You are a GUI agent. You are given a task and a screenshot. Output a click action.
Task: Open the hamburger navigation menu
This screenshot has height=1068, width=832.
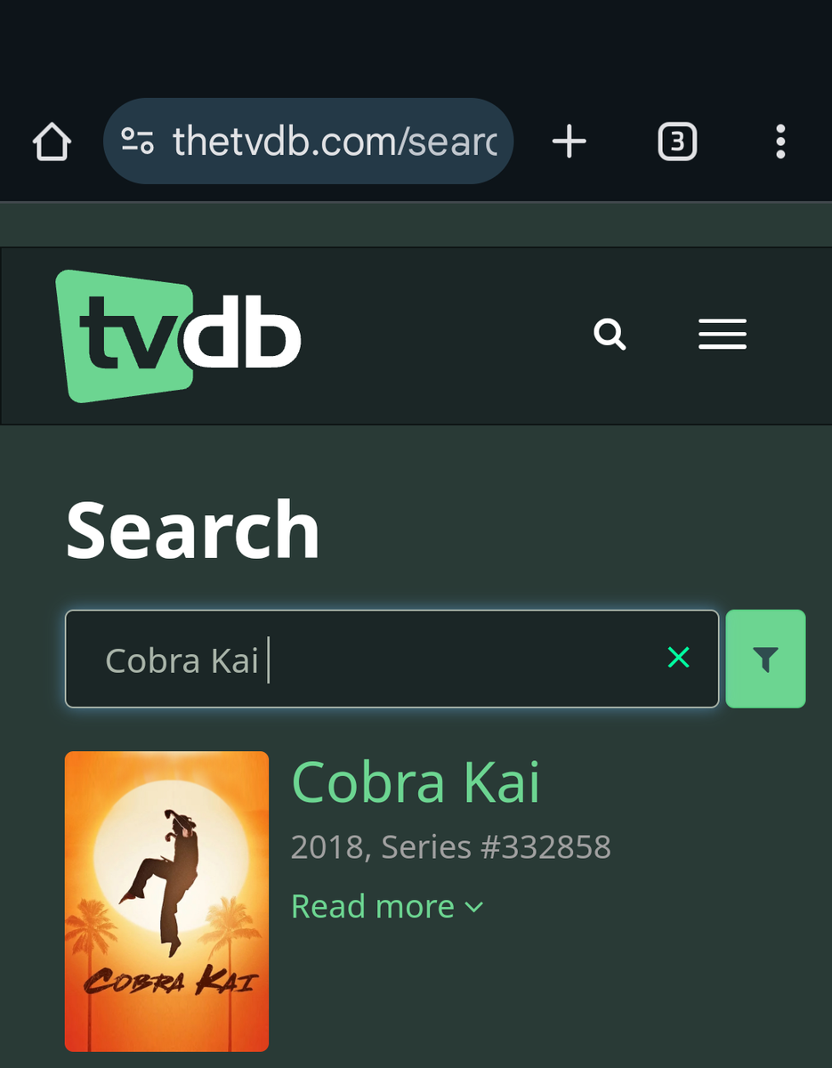point(723,334)
